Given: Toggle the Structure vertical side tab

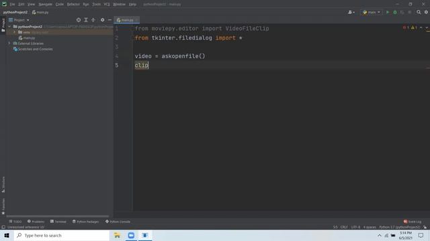Looking at the screenshot, I should (x=3, y=185).
